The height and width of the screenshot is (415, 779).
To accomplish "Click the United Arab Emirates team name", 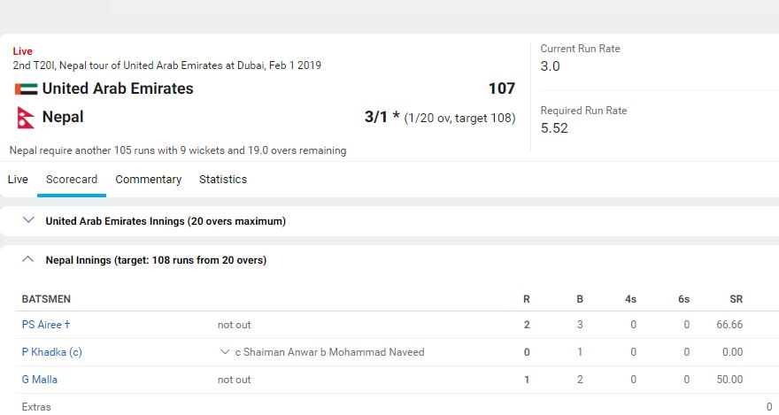I will (x=118, y=88).
